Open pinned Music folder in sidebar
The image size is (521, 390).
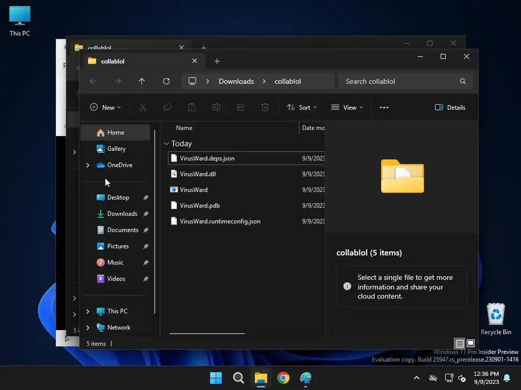pos(115,263)
